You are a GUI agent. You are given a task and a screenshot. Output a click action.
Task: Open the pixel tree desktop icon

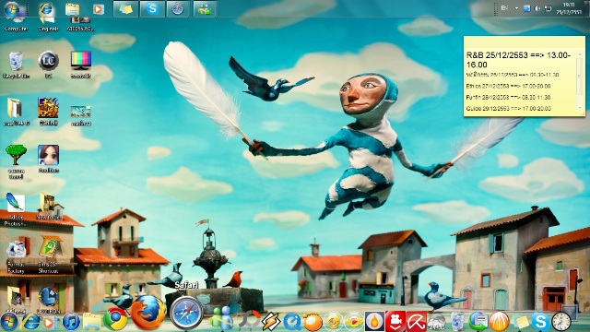16,162
